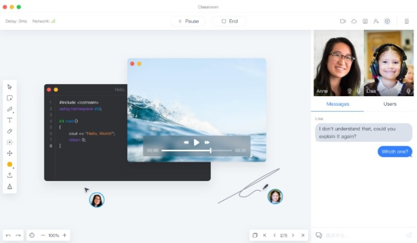Play the ocean wave video
This screenshot has height=243, width=417.
197,143
